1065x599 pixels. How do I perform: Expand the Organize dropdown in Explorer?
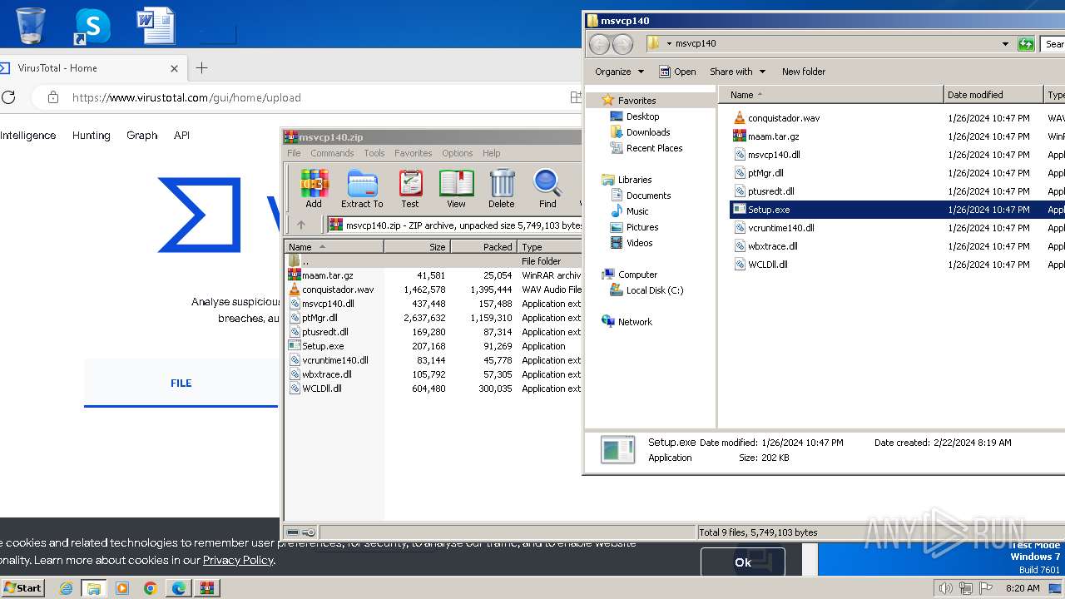[x=619, y=72]
